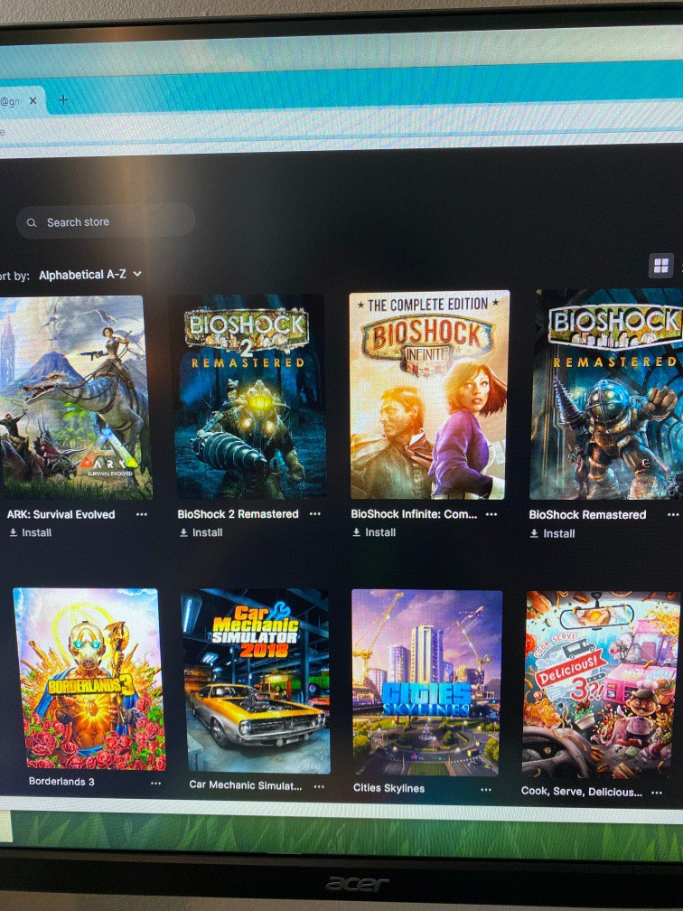The width and height of the screenshot is (683, 911).
Task: Open options menu for BioShock 2 Remastered
Action: [314, 513]
